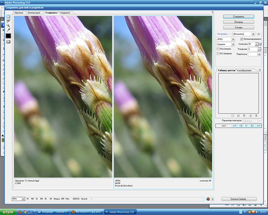
Task: Switch to the Оригинал tab
Action: click(x=19, y=13)
